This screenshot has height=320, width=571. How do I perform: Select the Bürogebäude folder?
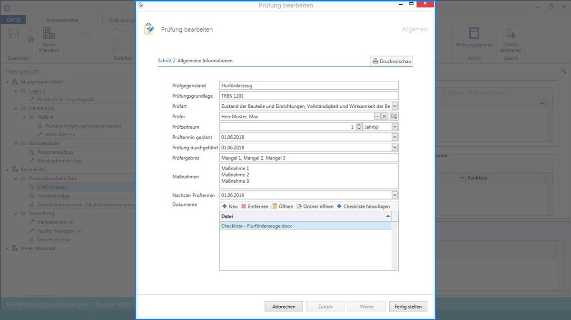44,143
